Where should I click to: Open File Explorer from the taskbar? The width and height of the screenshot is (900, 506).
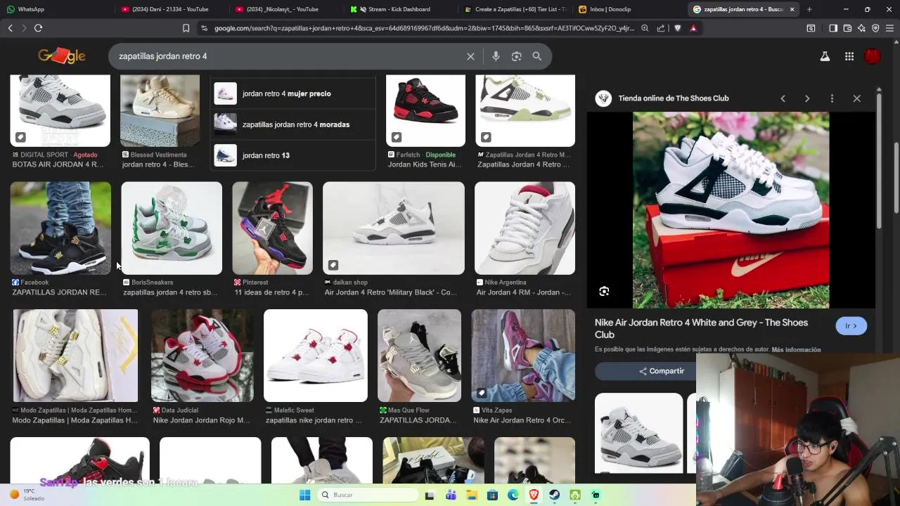472,495
